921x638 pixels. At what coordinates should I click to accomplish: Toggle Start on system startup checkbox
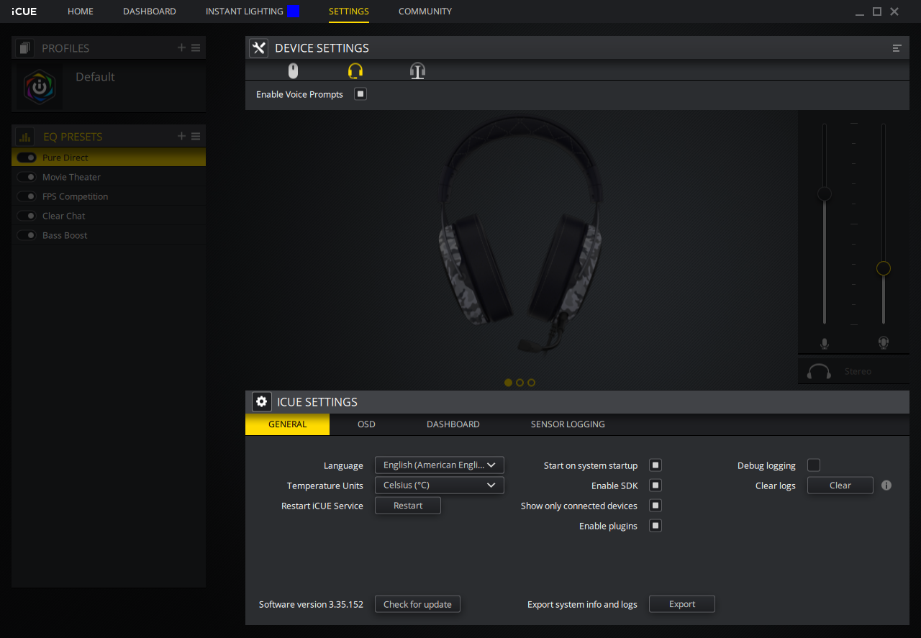pyautogui.click(x=655, y=465)
